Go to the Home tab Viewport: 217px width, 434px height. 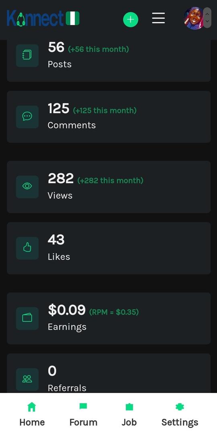32,415
